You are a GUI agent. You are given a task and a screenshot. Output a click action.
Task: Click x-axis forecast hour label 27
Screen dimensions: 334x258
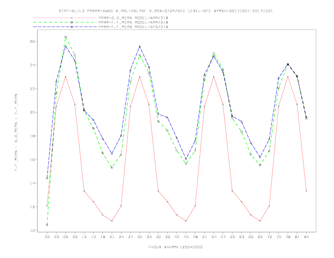coord(130,237)
